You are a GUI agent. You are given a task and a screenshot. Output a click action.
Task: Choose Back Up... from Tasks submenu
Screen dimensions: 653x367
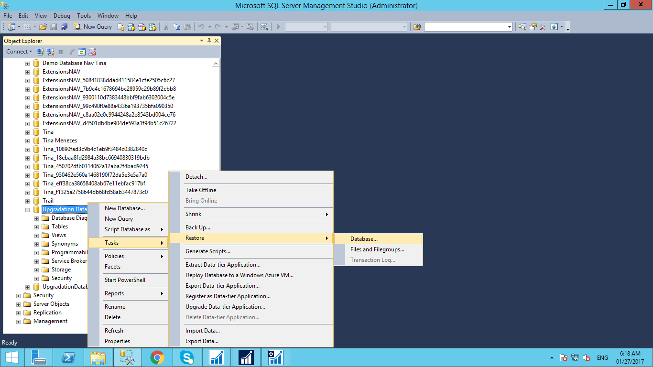pos(251,227)
